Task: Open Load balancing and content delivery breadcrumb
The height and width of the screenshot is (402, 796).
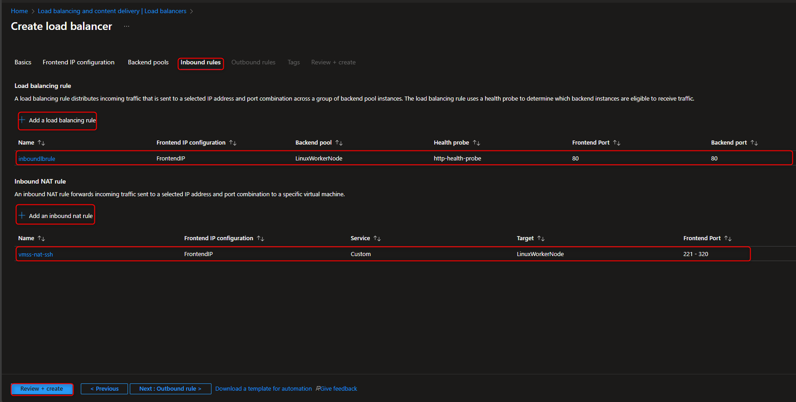Action: (x=88, y=11)
